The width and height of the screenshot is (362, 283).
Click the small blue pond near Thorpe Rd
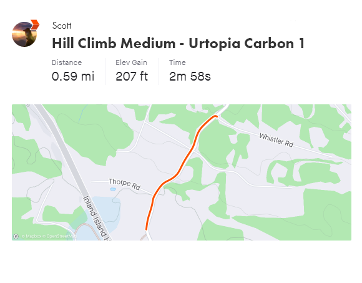pos(113,189)
